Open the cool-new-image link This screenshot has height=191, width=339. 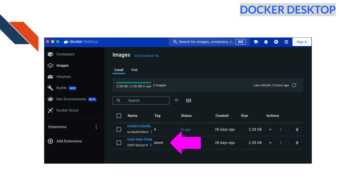pyautogui.click(x=140, y=139)
